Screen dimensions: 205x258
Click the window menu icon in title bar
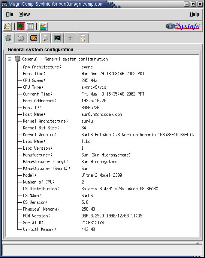pos(4,4)
